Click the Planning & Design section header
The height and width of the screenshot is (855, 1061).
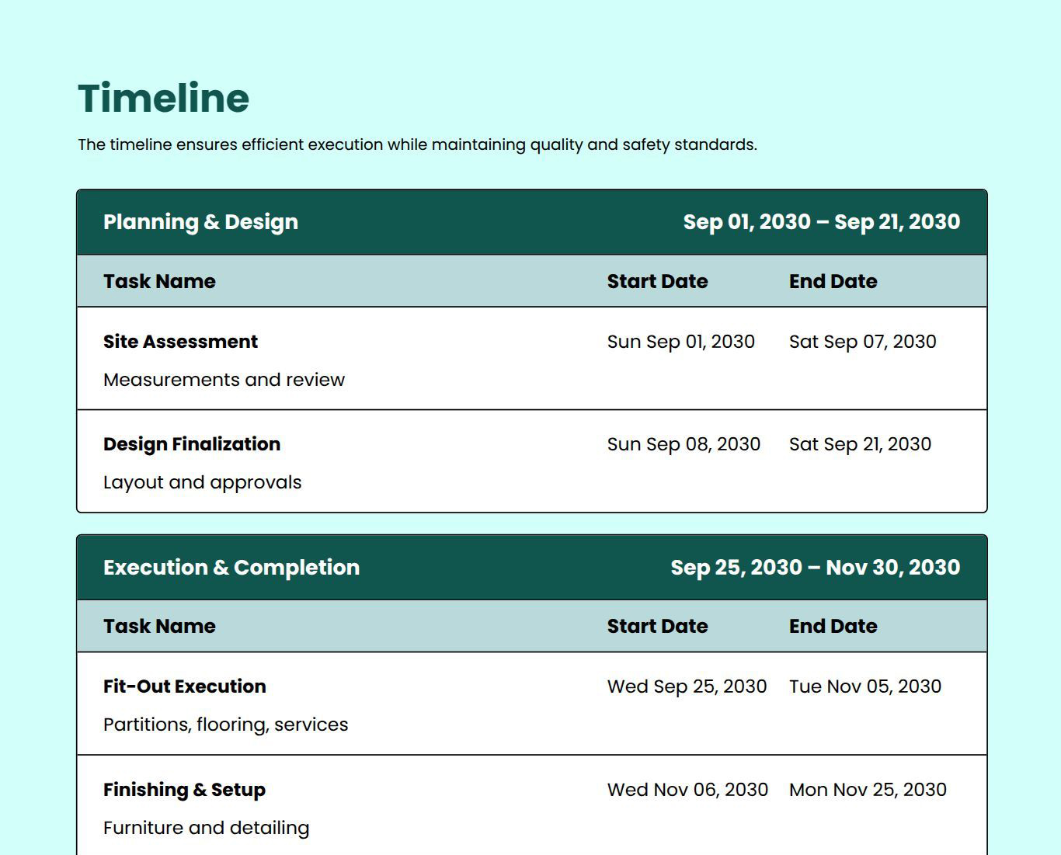200,222
